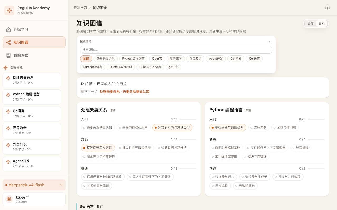This screenshot has width=337, height=210.
Task: Open the Agent开发 course shortcut card
Action: [x=32, y=164]
